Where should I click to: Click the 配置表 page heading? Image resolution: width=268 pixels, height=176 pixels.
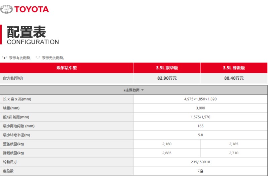[x=26, y=32]
